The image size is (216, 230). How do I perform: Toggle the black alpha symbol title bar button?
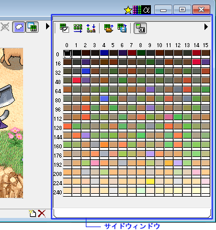(146, 10)
